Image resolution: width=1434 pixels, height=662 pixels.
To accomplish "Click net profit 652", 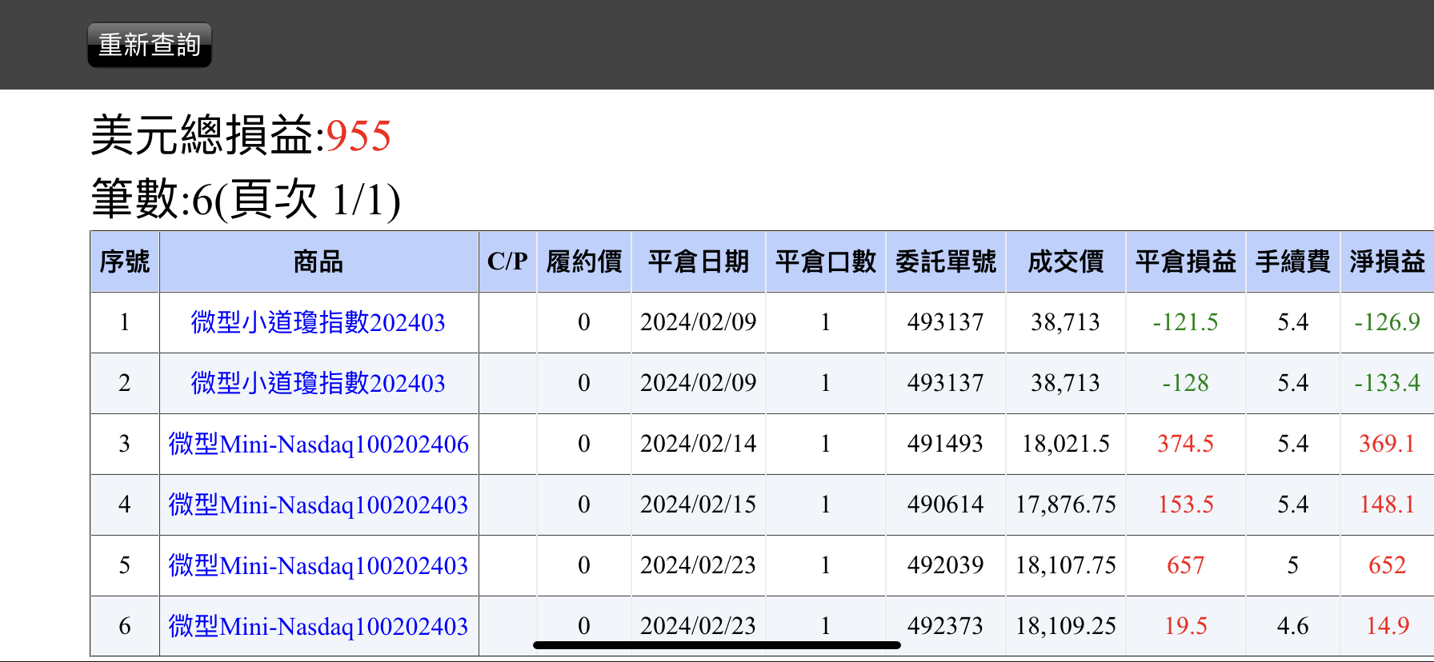I will (1387, 565).
